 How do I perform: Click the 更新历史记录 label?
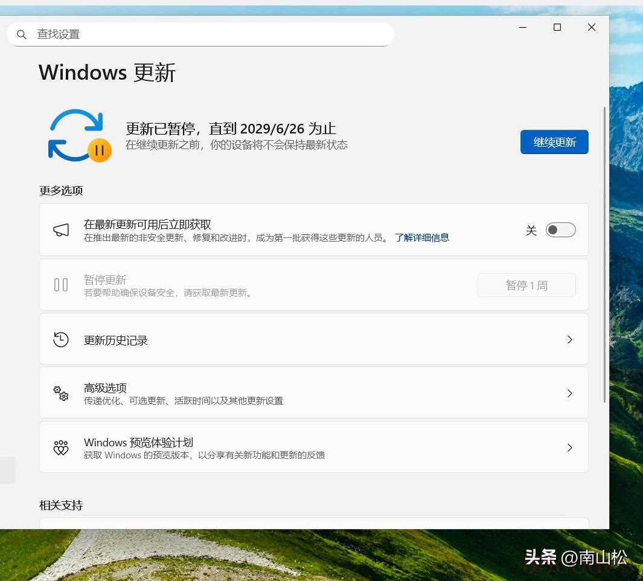[116, 341]
